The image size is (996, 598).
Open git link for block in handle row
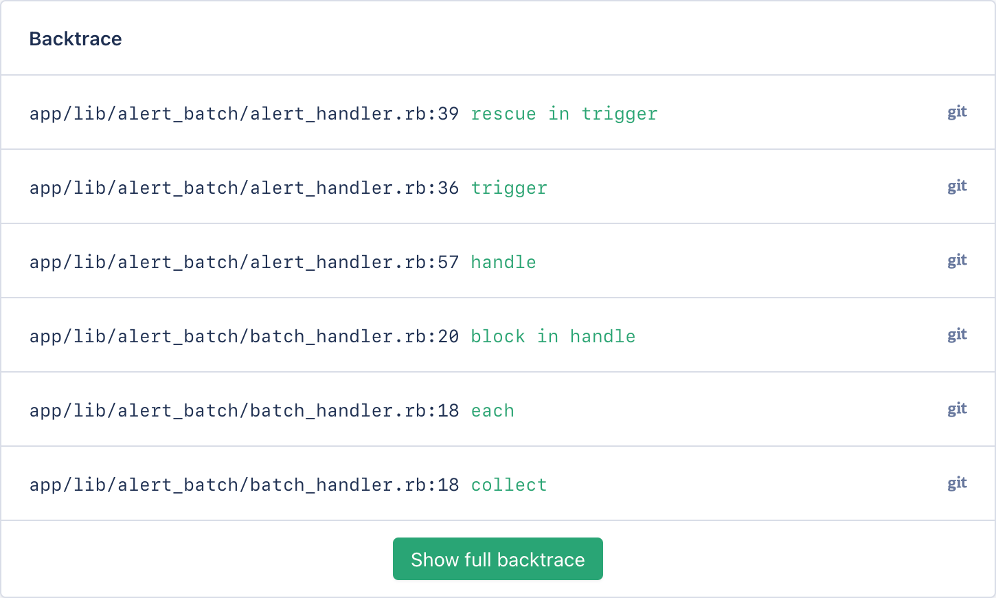point(957,335)
